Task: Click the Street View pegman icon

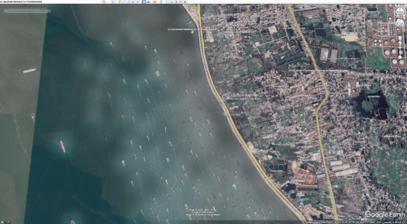Action: [400, 32]
